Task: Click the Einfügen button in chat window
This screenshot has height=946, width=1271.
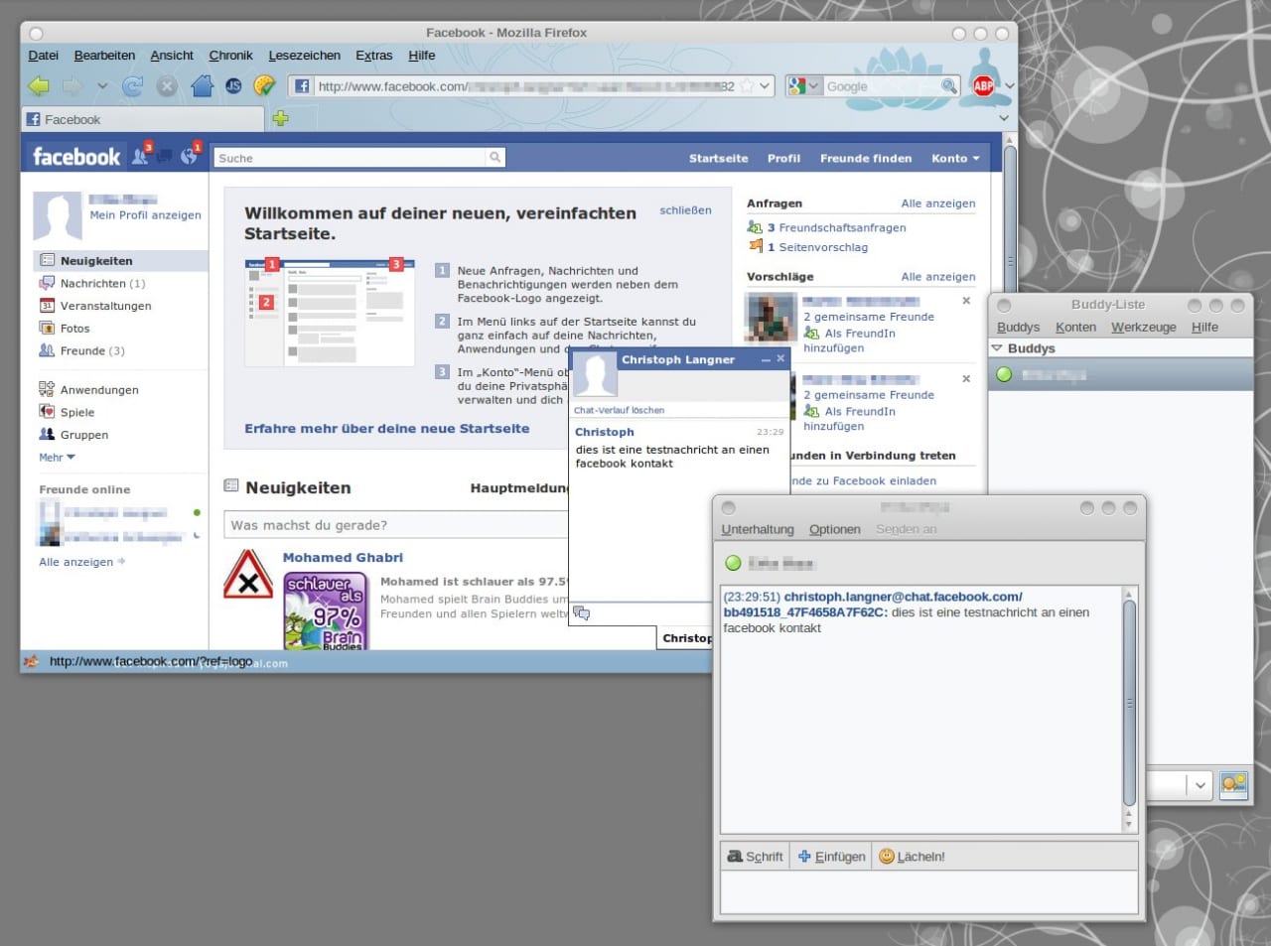Action: [832, 857]
